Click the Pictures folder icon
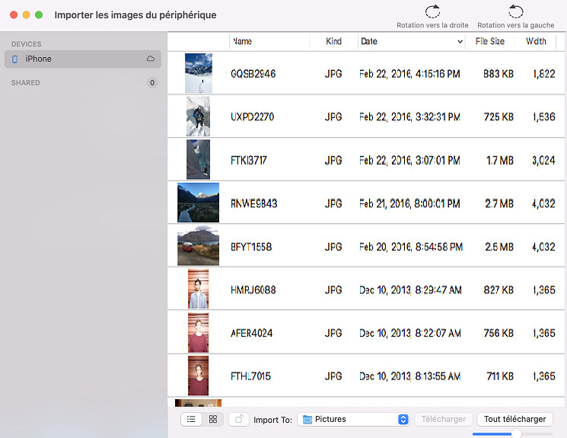Viewport: 567px width, 438px height. 307,419
